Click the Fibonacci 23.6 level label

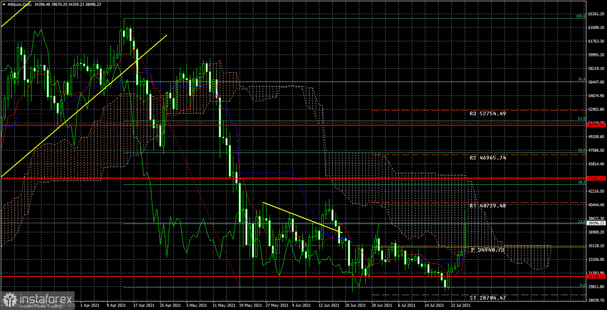coord(581,221)
